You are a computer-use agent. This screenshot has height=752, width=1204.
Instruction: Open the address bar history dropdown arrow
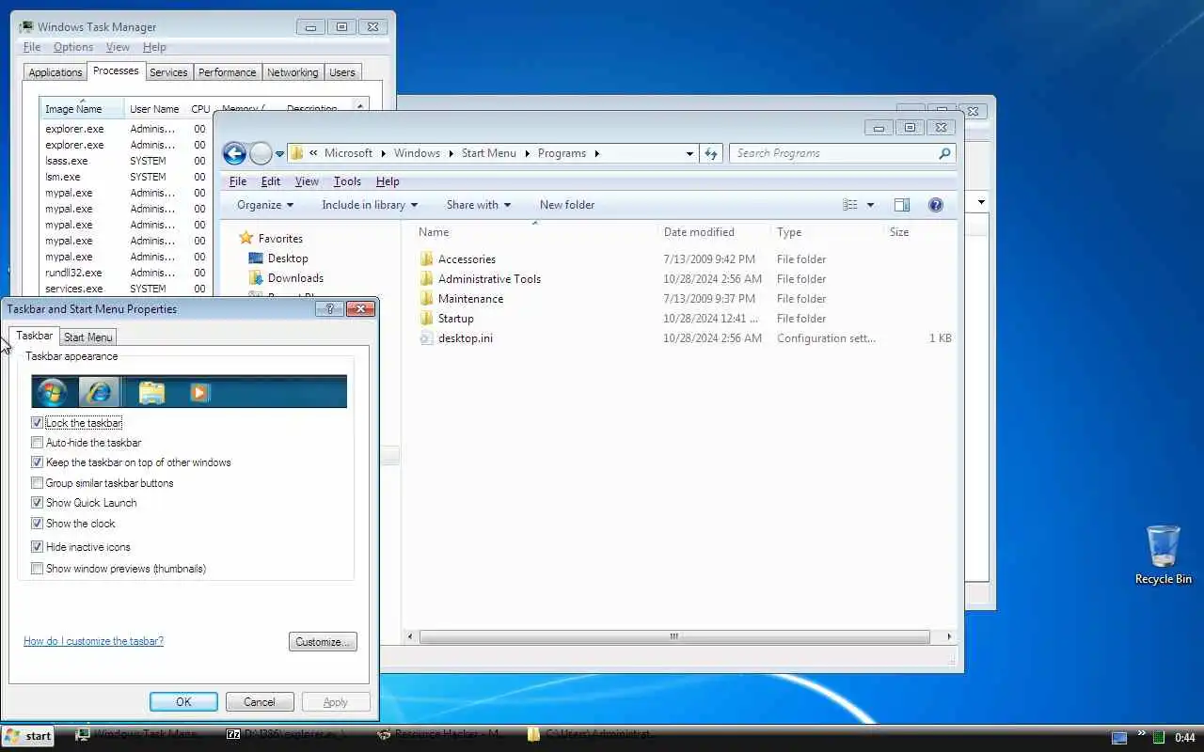pos(689,153)
